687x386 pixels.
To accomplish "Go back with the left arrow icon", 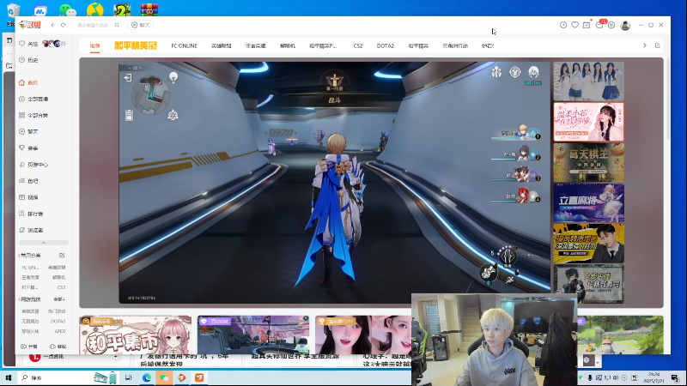I will tap(53, 25).
